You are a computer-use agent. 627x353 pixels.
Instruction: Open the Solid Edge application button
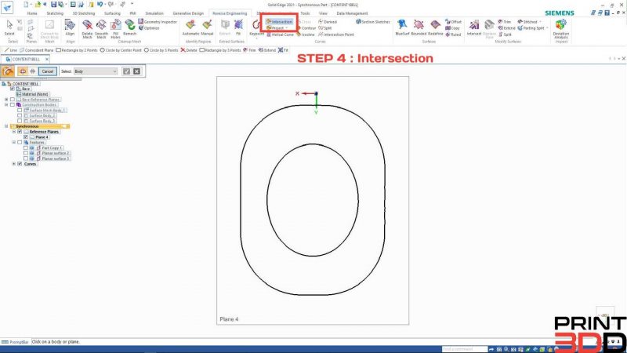pyautogui.click(x=7, y=8)
